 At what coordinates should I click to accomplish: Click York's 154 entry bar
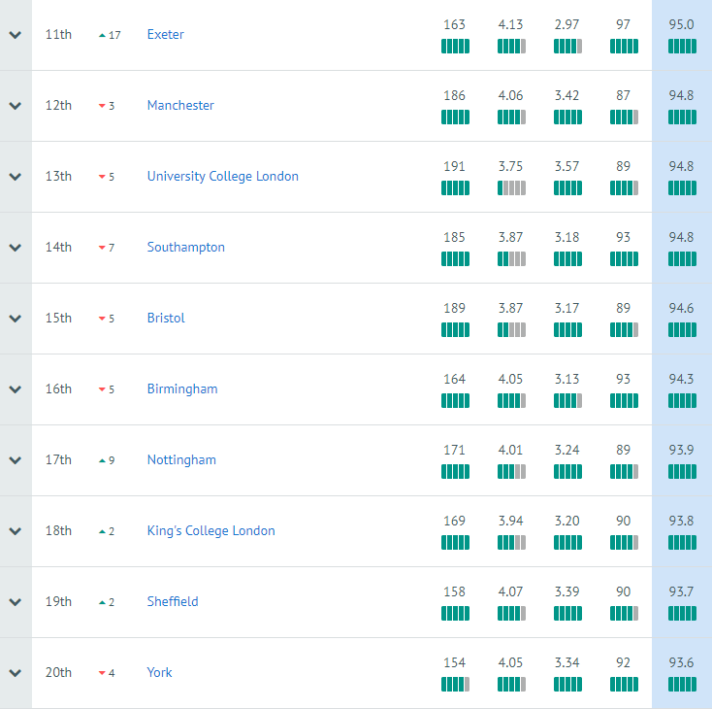click(455, 685)
